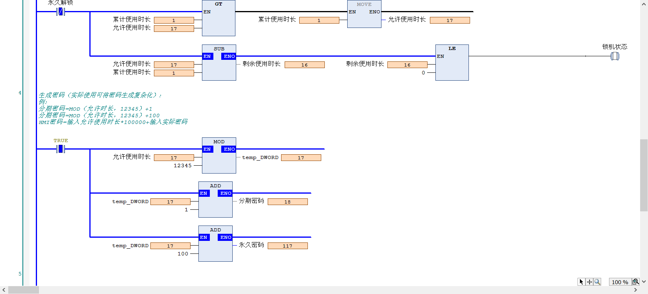The height and width of the screenshot is (294, 648).
Task: Select the GT comparison block
Action: pos(218,18)
